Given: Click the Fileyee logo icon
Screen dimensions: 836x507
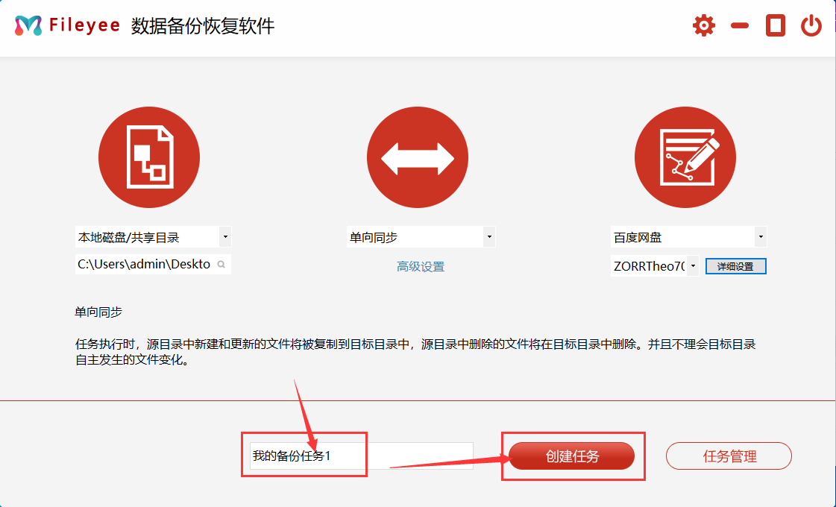Looking at the screenshot, I should pyautogui.click(x=28, y=26).
